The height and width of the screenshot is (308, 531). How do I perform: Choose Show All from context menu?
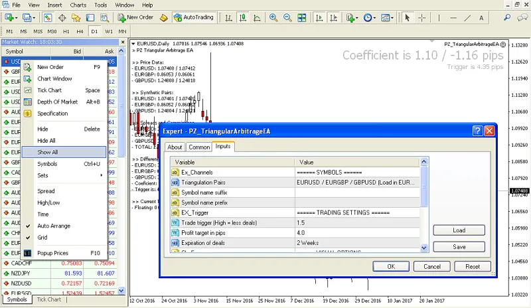pos(64,152)
